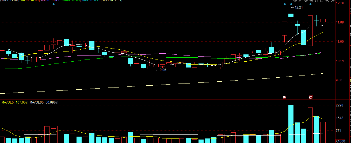The width and height of the screenshot is (351, 143).
Task: Click the 11.69 price axis label
Action: pos(340,22)
